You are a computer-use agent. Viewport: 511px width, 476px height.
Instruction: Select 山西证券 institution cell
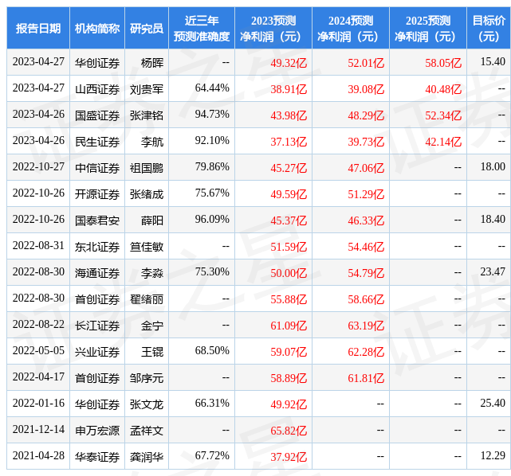[97, 89]
